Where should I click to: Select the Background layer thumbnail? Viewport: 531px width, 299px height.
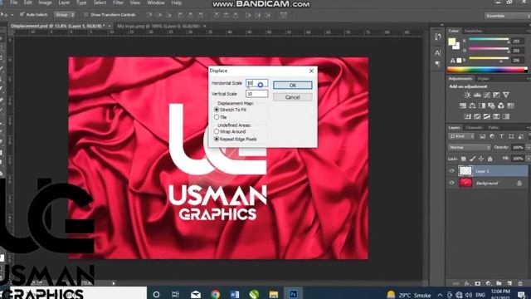465,183
